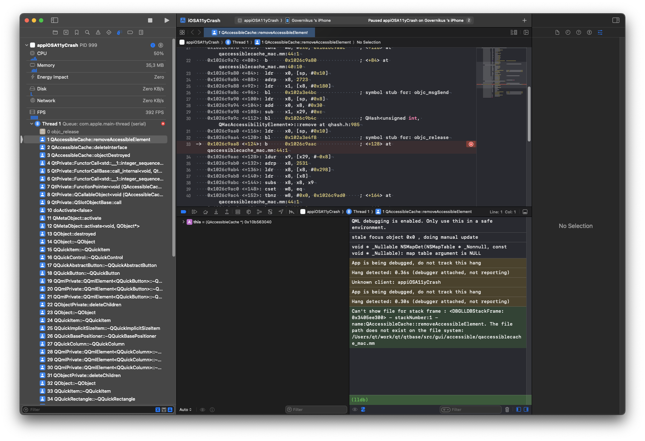Open the Source Control navigator

coord(66,33)
